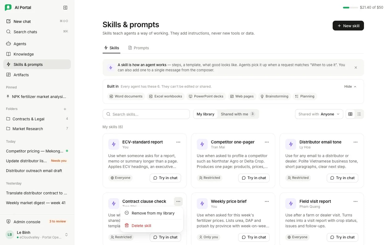Viewport: 392px width, 245px height.
Task: Open the Artifacts section
Action: [x=37, y=75]
